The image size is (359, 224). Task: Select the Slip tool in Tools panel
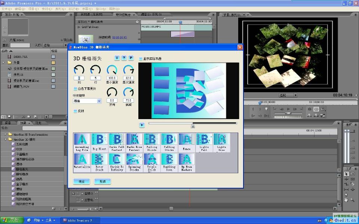pyautogui.click(x=346, y=190)
